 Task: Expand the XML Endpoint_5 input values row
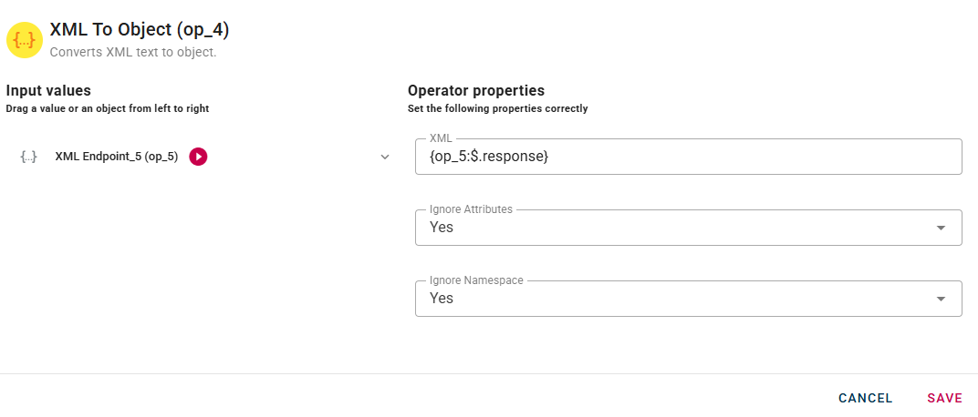point(385,157)
